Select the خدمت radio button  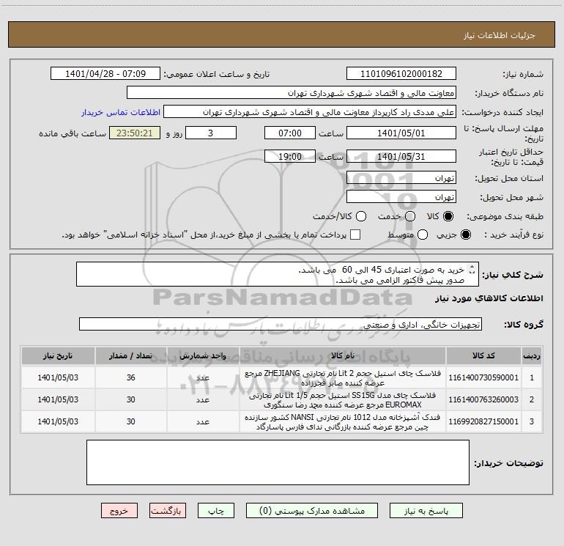410,216
